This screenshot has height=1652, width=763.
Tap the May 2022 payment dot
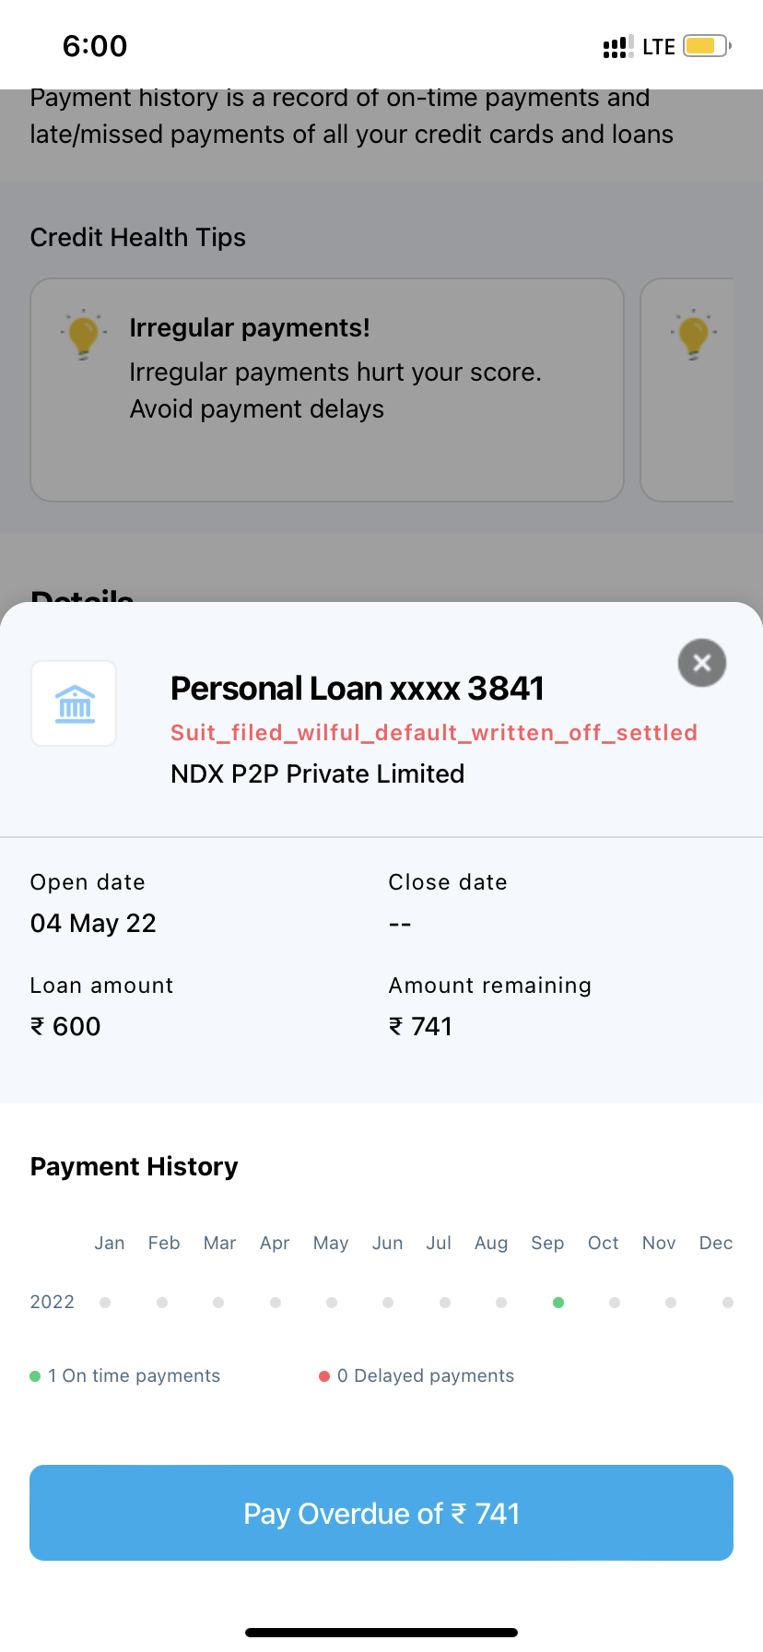point(332,1303)
